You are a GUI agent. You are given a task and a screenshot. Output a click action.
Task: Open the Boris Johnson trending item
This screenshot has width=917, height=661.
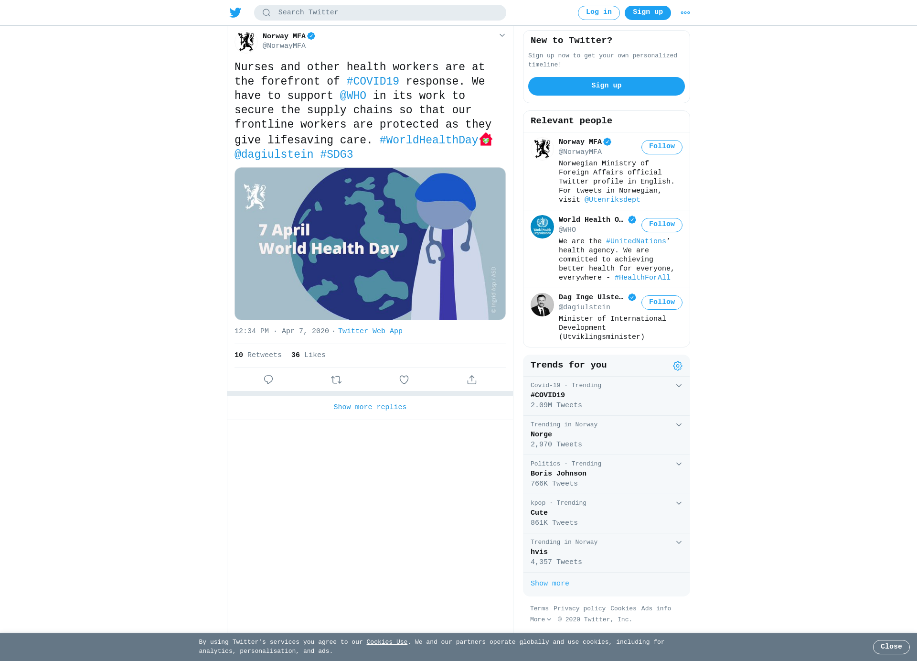pos(607,474)
